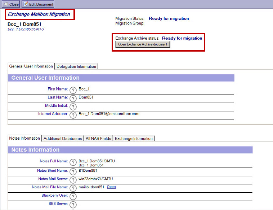Click the Notes Full Name value Bcc_1 Dom851/CMTU
This screenshot has width=273, height=210.
pyautogui.click(x=97, y=161)
